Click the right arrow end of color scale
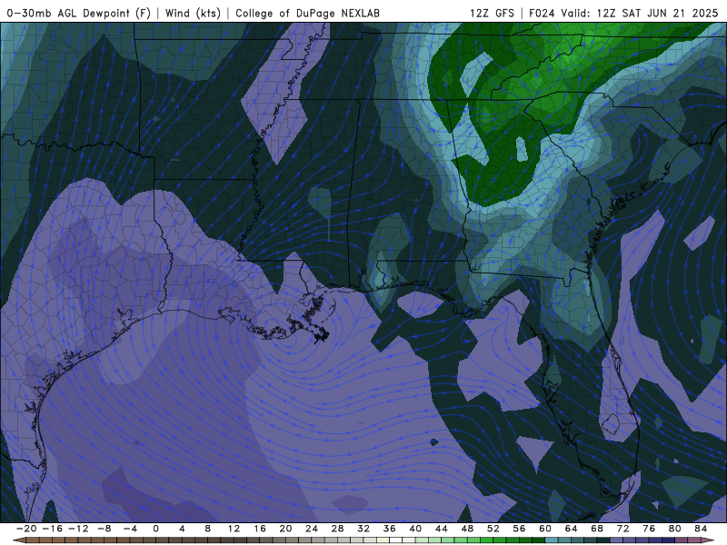Screen dimensions: 727x545 (x=708, y=540)
